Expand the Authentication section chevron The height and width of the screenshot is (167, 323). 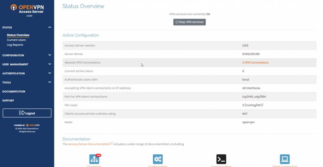50,73
